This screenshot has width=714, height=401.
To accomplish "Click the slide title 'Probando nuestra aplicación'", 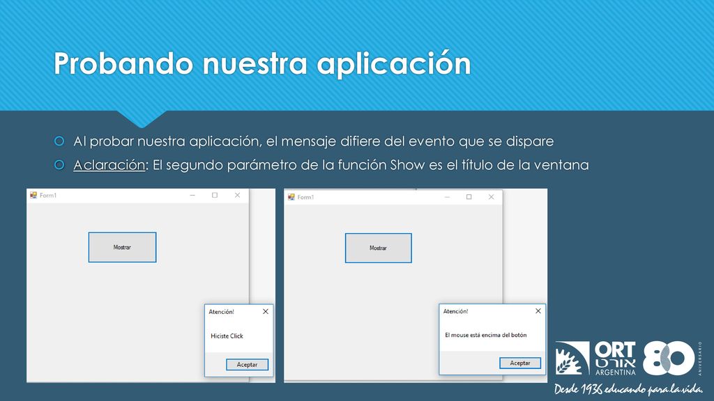I will [x=262, y=63].
